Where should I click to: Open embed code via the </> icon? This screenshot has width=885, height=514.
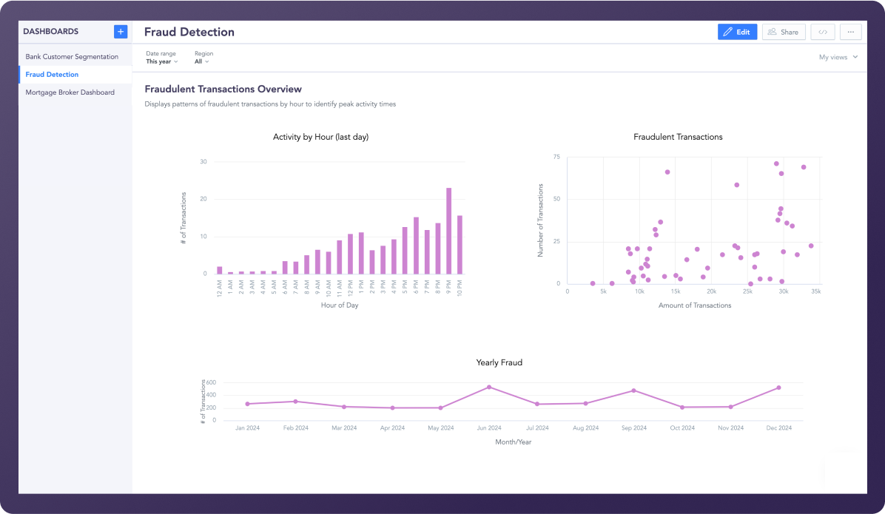pyautogui.click(x=822, y=31)
